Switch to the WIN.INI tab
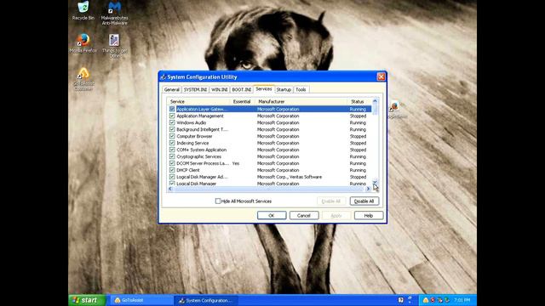Image resolution: width=545 pixels, height=306 pixels. pyautogui.click(x=220, y=89)
